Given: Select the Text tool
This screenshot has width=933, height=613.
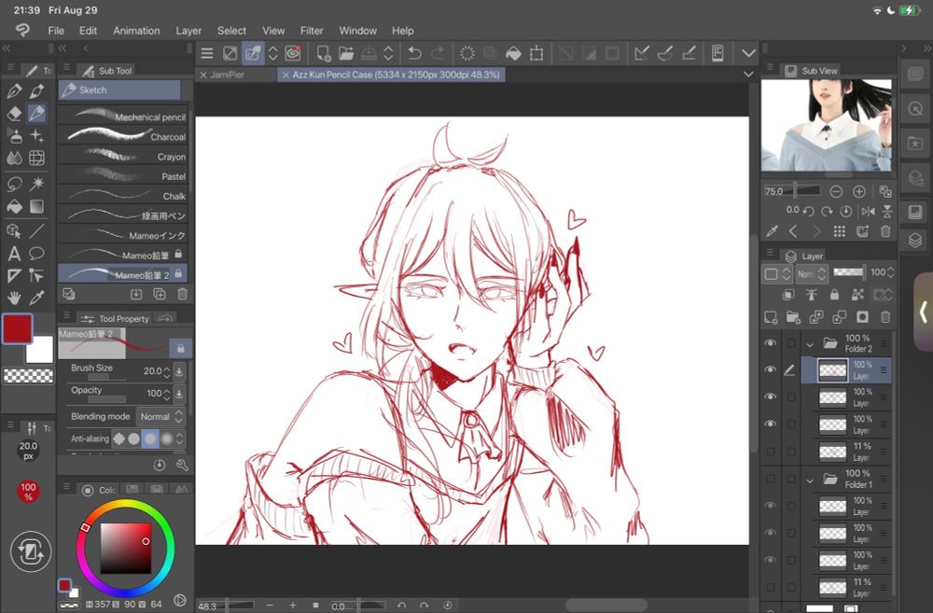Looking at the screenshot, I should click(14, 254).
